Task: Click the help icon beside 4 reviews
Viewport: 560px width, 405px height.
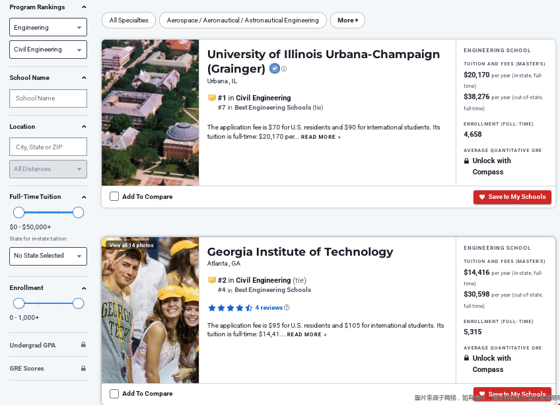Action: coord(287,308)
